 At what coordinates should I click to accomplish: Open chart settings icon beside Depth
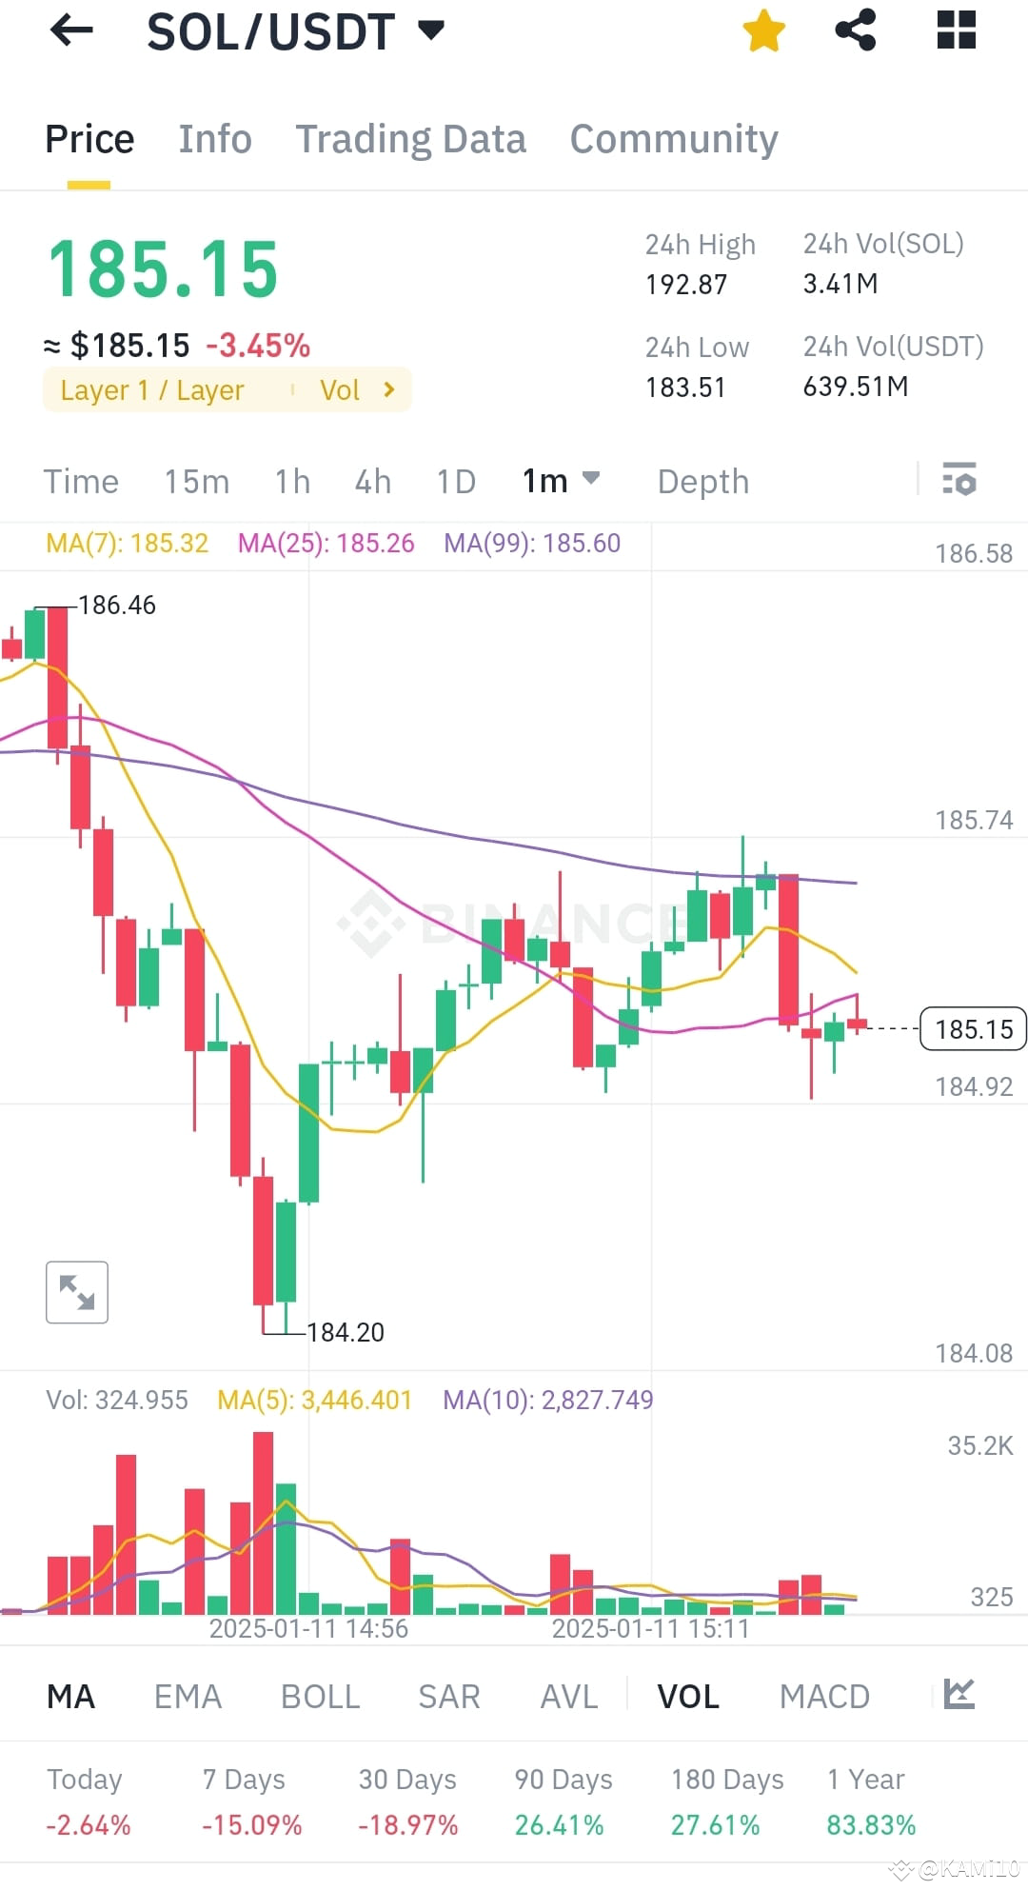[959, 482]
